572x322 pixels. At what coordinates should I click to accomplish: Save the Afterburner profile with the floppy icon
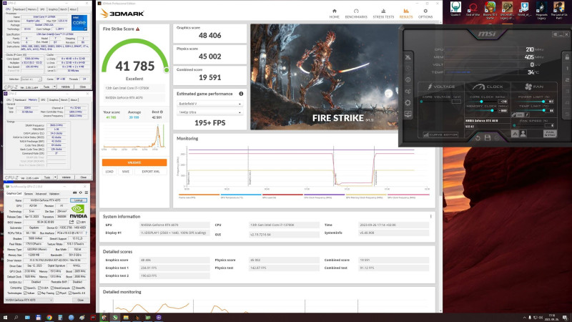488,137
